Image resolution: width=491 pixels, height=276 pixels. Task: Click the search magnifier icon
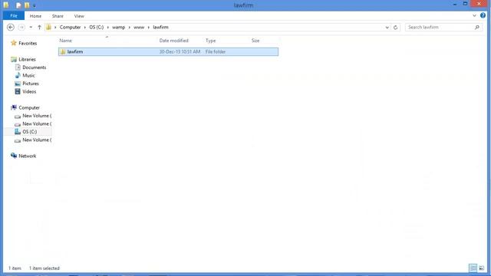[x=477, y=28]
